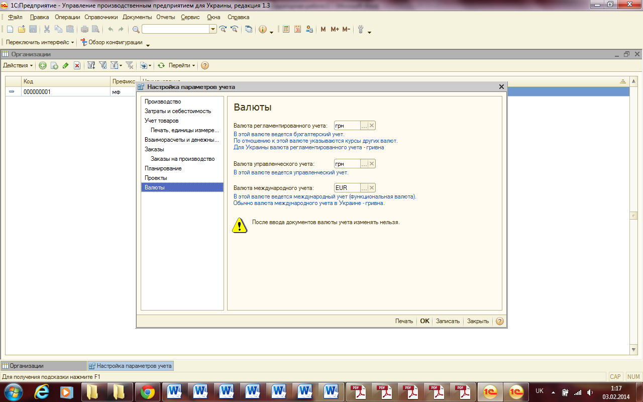Click the green pencil edit icon
The height and width of the screenshot is (402, 643).
pyautogui.click(x=65, y=65)
